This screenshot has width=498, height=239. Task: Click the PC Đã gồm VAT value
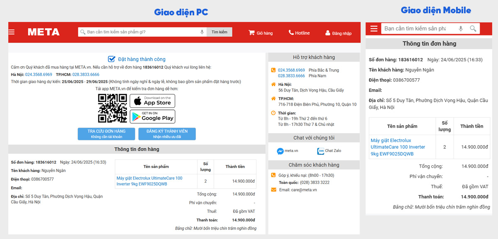click(244, 211)
